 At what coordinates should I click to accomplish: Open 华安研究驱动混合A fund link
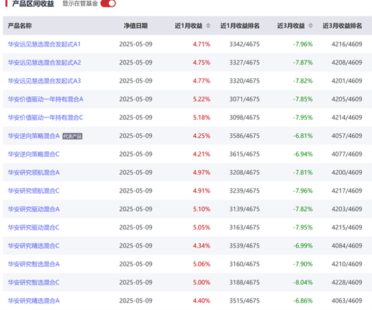coord(34,209)
